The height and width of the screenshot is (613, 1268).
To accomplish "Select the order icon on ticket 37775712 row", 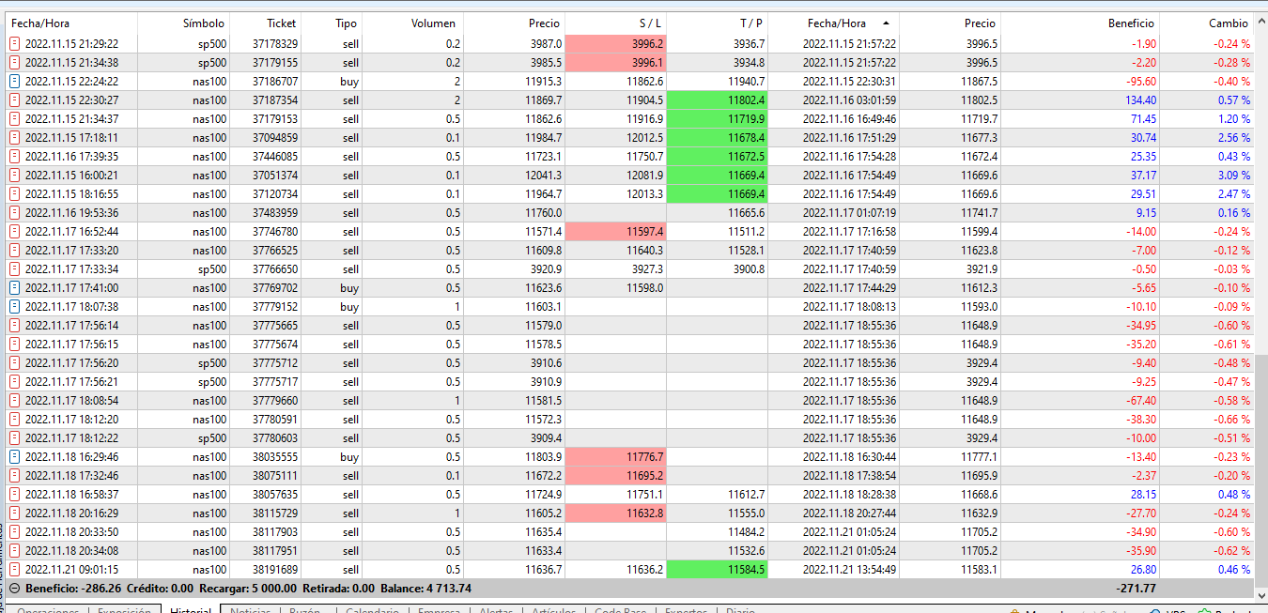I will click(14, 363).
